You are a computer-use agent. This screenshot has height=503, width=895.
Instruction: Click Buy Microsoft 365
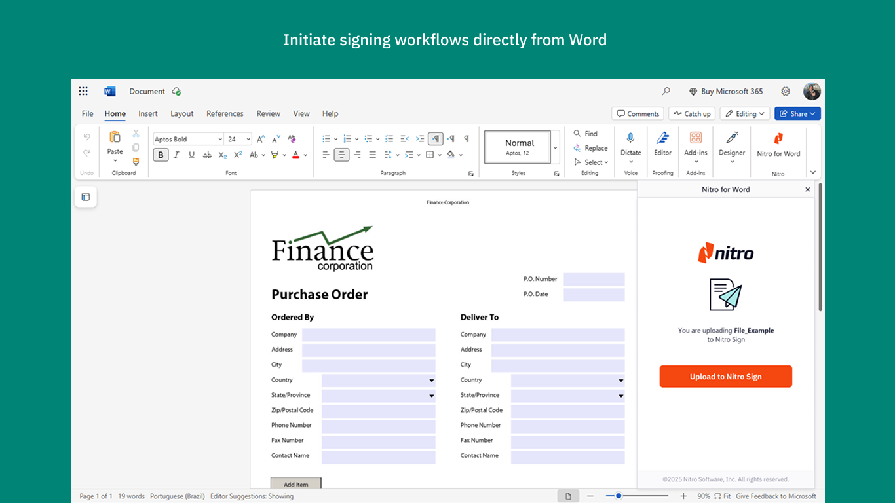726,91
